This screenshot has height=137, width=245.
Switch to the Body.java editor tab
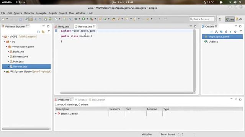pos(62,27)
